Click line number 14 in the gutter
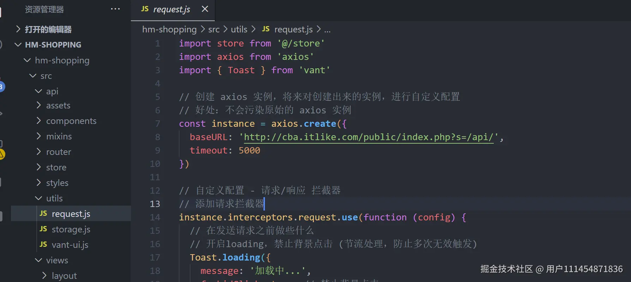The width and height of the screenshot is (631, 282). (x=155, y=218)
